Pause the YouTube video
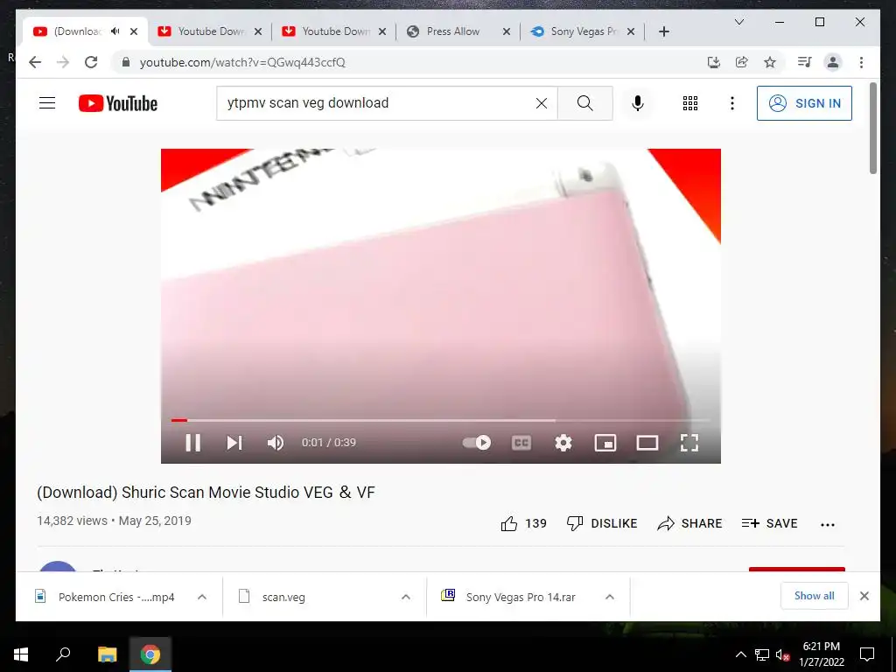The width and height of the screenshot is (896, 672). tap(193, 443)
